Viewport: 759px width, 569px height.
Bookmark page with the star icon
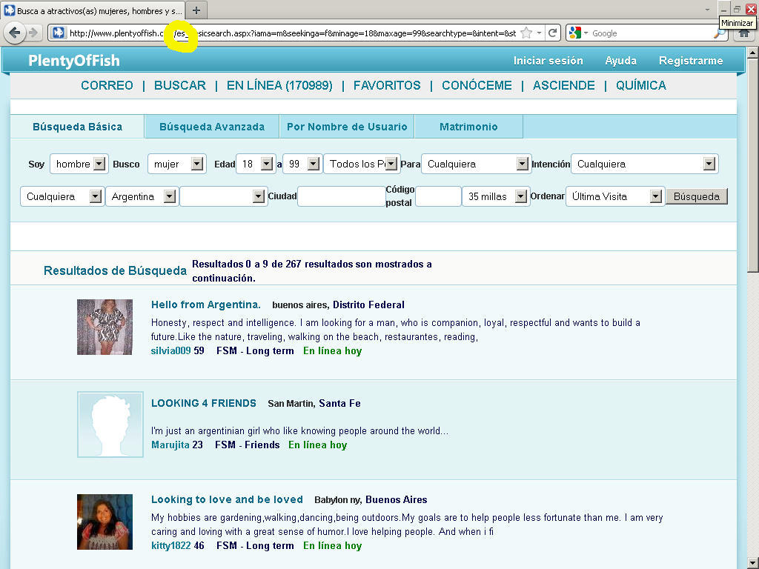[x=526, y=33]
